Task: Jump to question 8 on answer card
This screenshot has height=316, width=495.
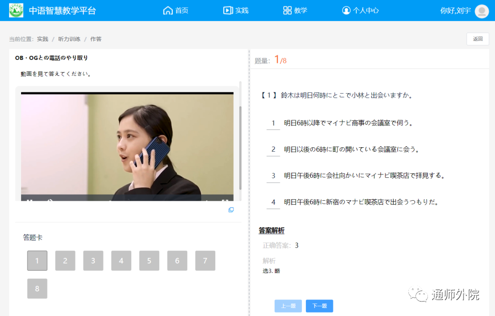Action: 37,289
